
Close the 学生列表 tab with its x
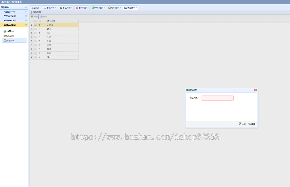(x=72, y=8)
